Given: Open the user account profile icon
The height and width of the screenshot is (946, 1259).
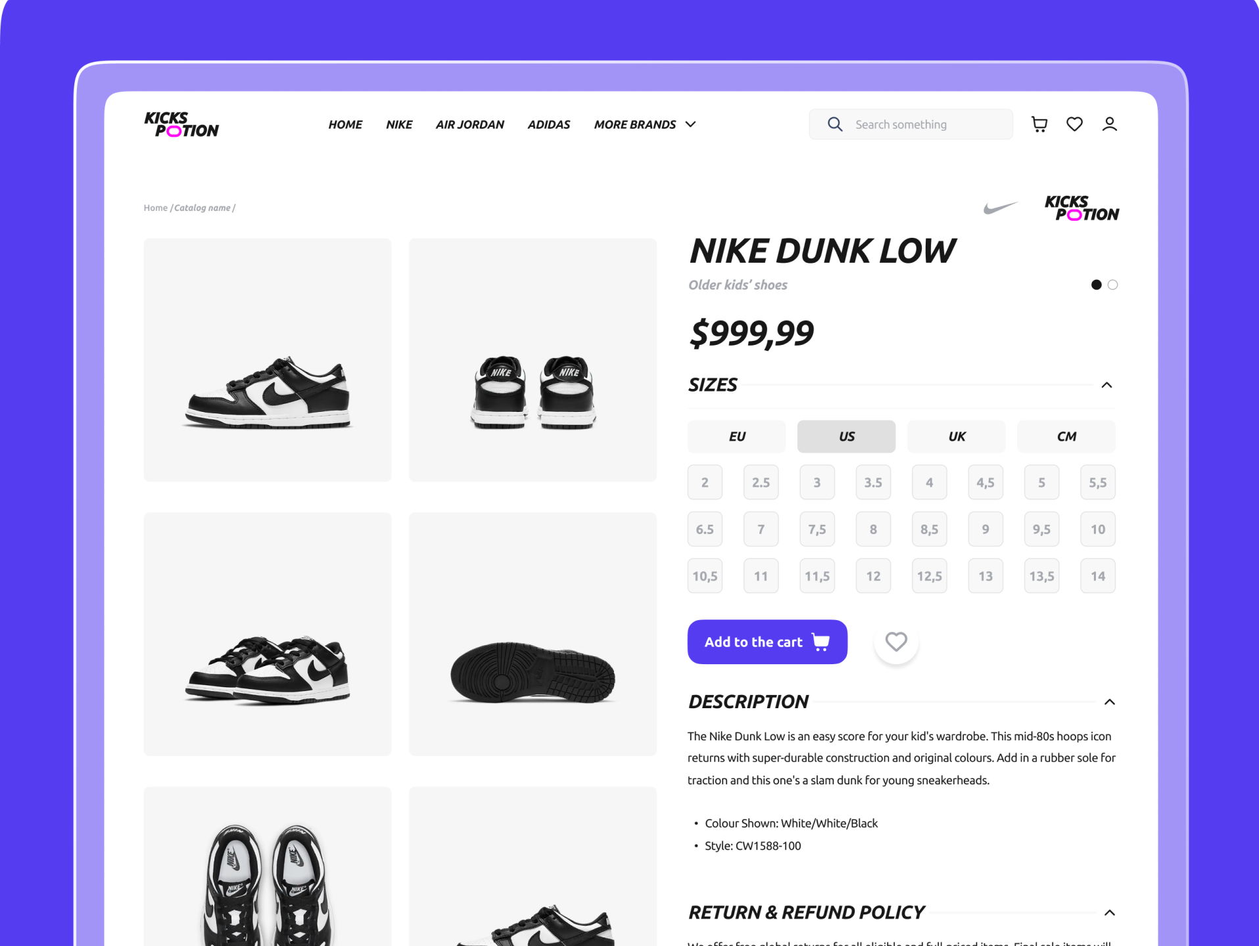Looking at the screenshot, I should 1109,124.
